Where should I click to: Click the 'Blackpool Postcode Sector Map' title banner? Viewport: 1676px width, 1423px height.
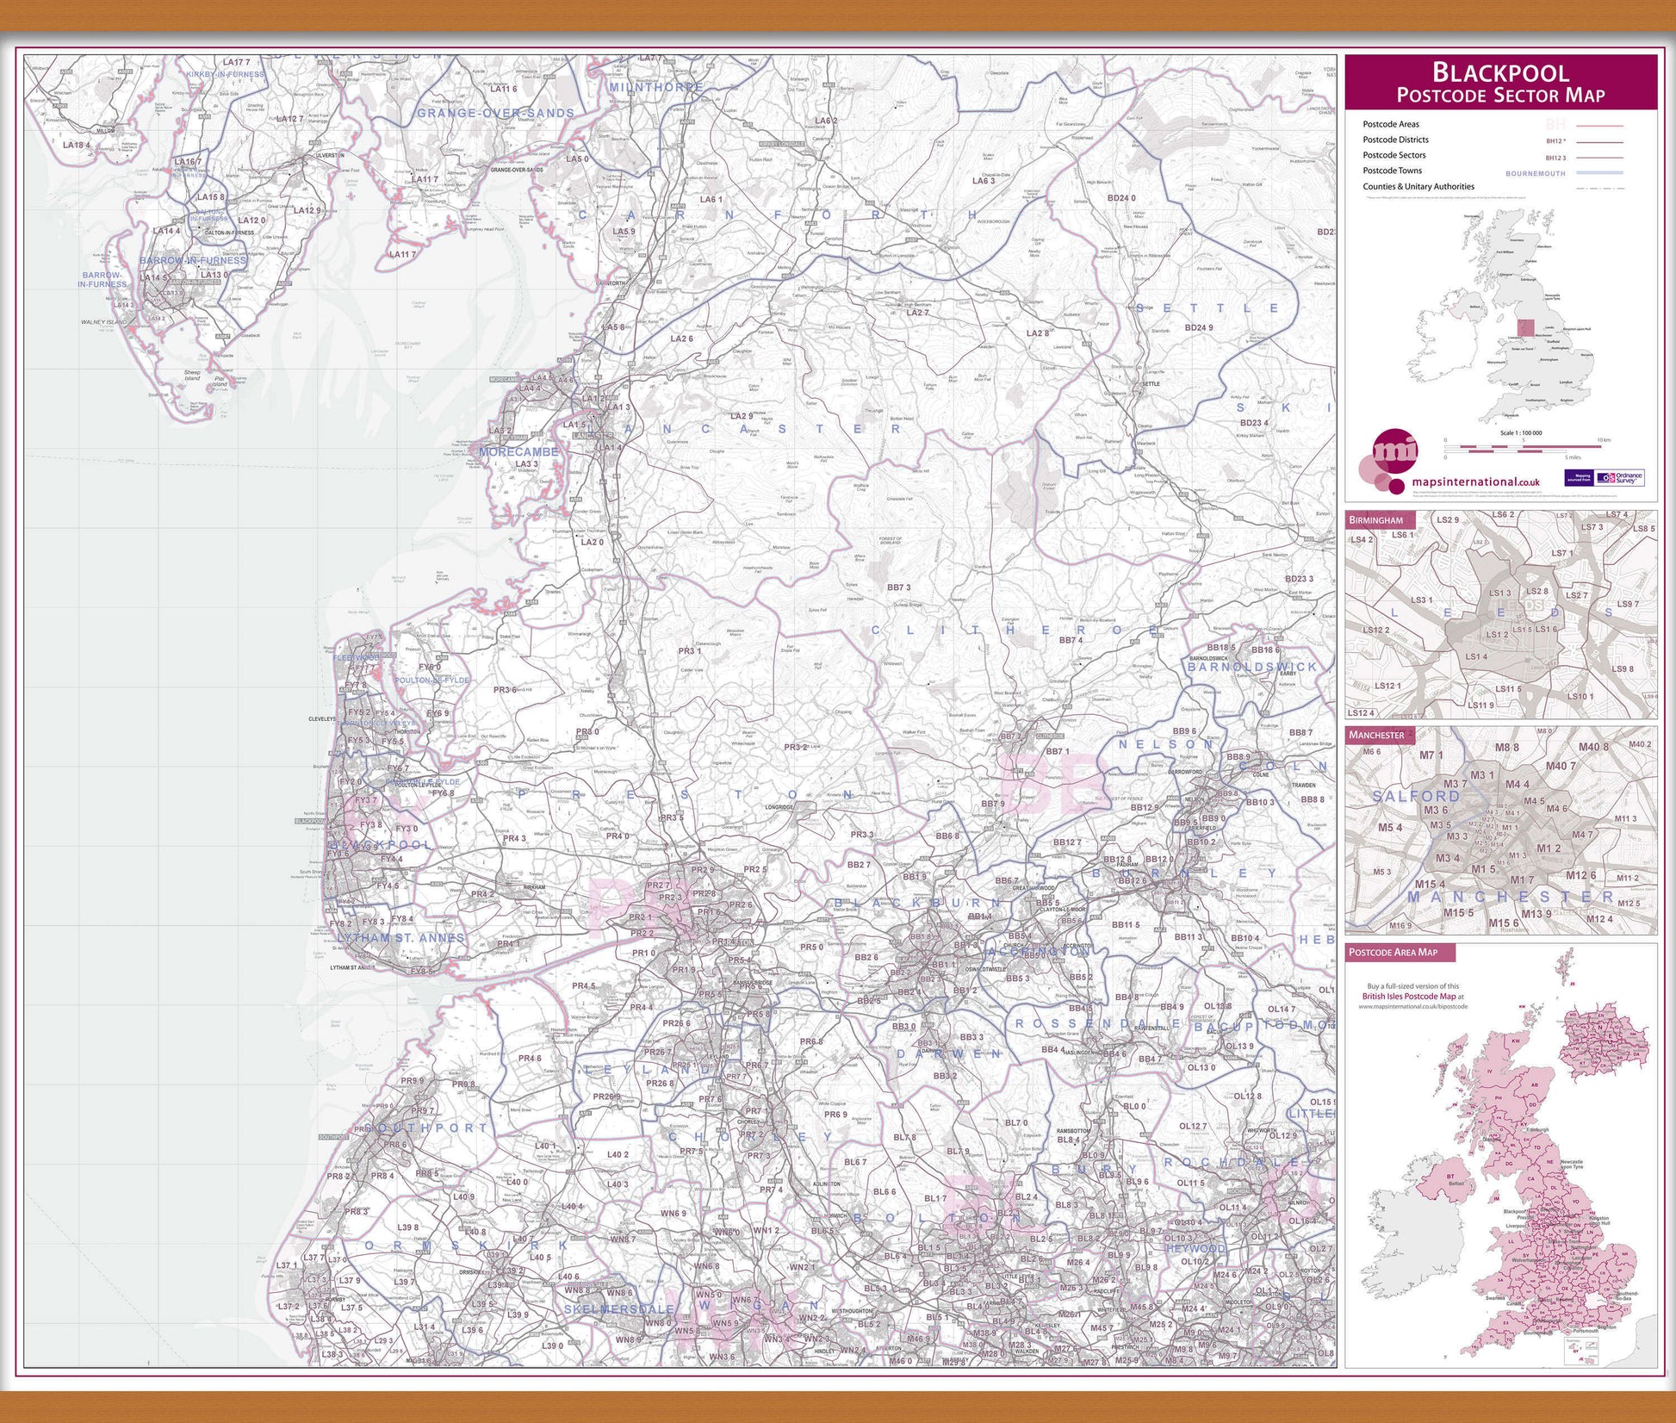pyautogui.click(x=1500, y=83)
